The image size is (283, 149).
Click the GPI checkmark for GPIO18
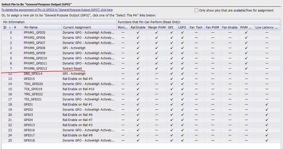click(171, 140)
